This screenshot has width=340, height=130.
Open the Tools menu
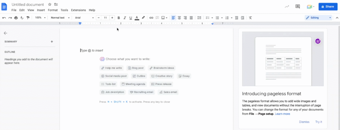tap(64, 10)
